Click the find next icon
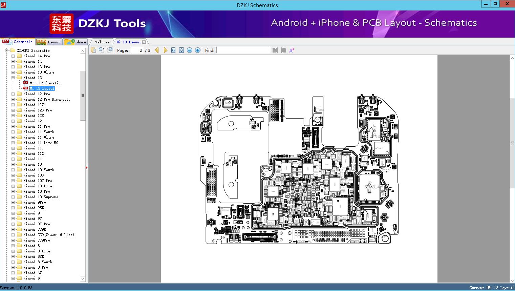The width and height of the screenshot is (515, 291). (x=283, y=50)
